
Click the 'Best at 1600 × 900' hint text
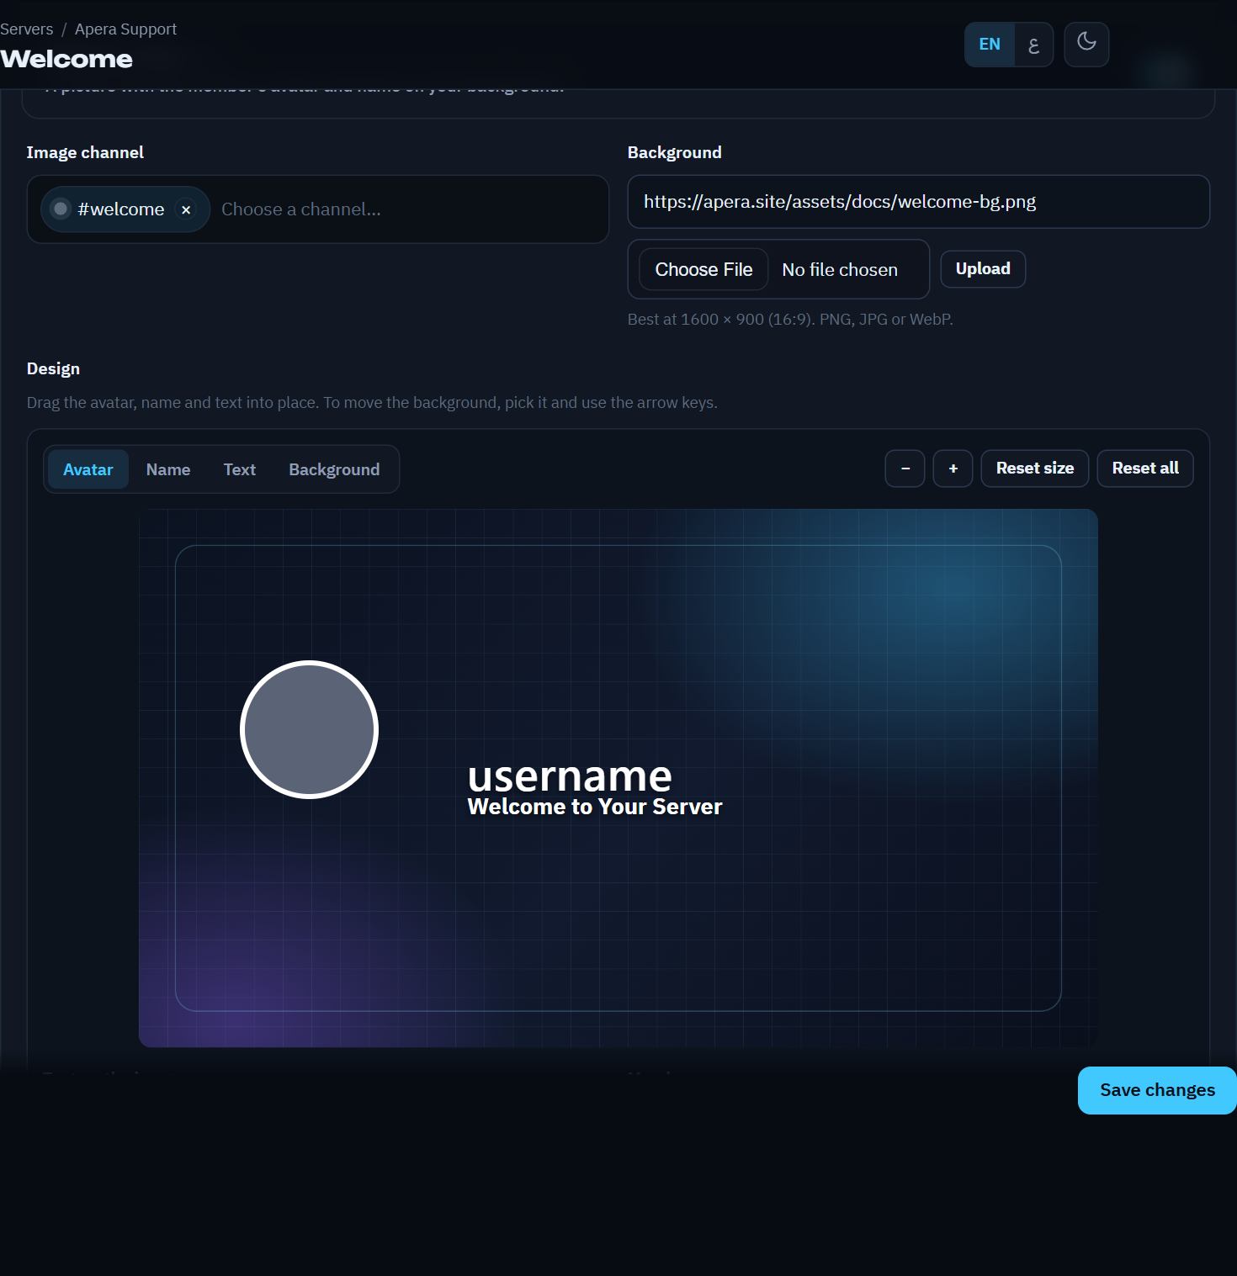click(x=790, y=320)
